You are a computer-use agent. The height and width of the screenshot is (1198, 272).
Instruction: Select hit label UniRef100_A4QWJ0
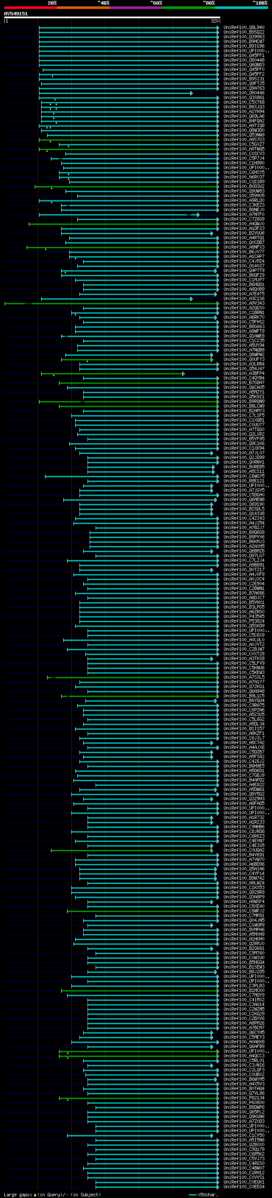point(244,224)
